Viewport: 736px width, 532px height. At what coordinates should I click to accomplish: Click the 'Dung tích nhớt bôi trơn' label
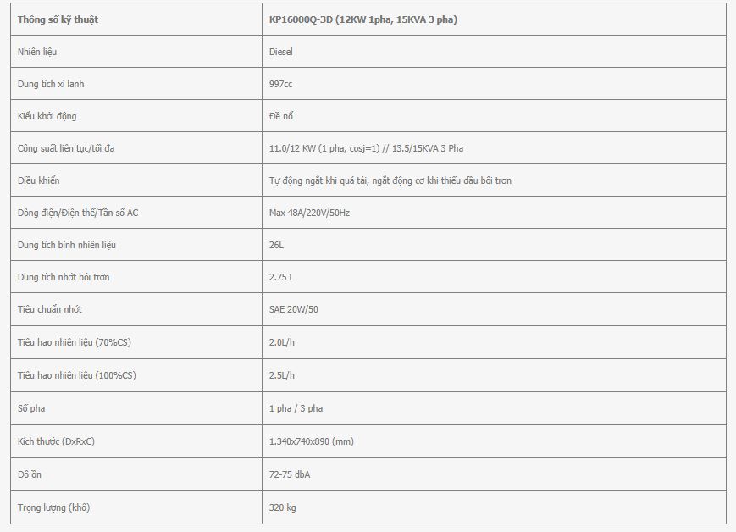point(64,277)
